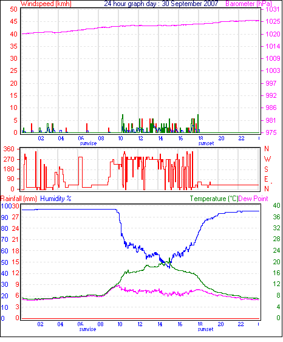This screenshot has width=283, height=342.
Task: Click the 1025 barometer scale value
Action: click(273, 22)
